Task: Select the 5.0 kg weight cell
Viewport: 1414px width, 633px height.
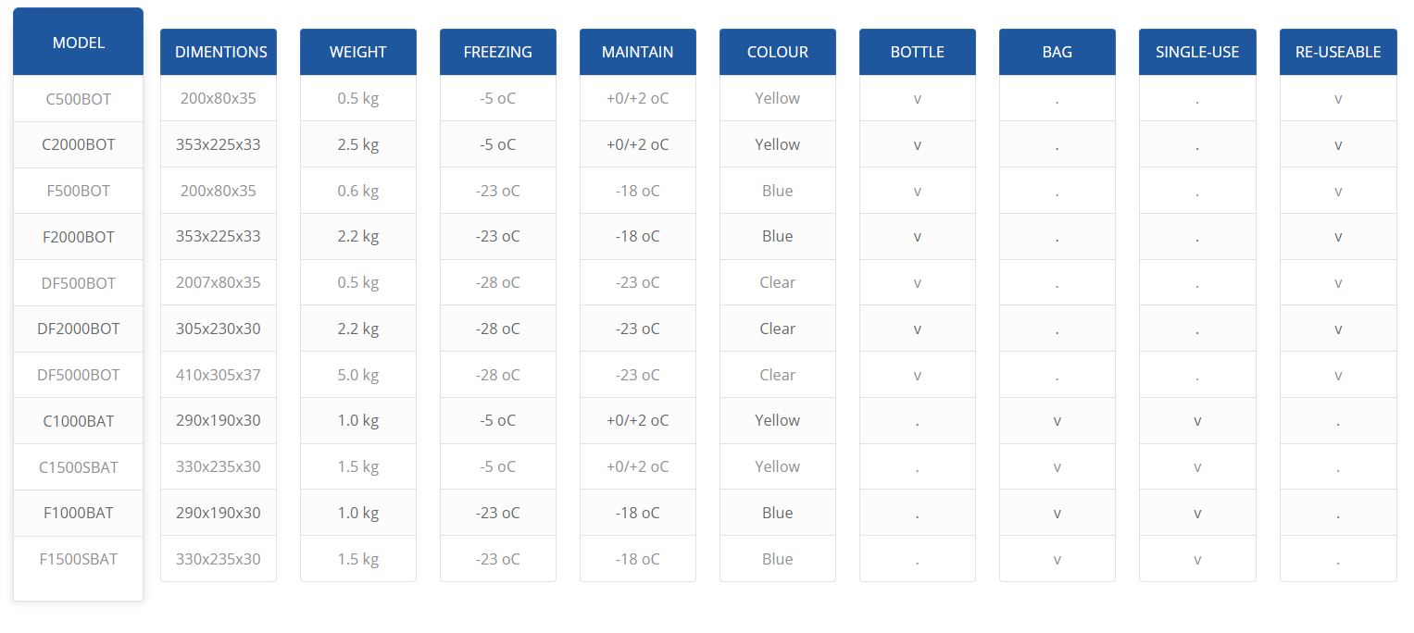Action: click(x=357, y=375)
